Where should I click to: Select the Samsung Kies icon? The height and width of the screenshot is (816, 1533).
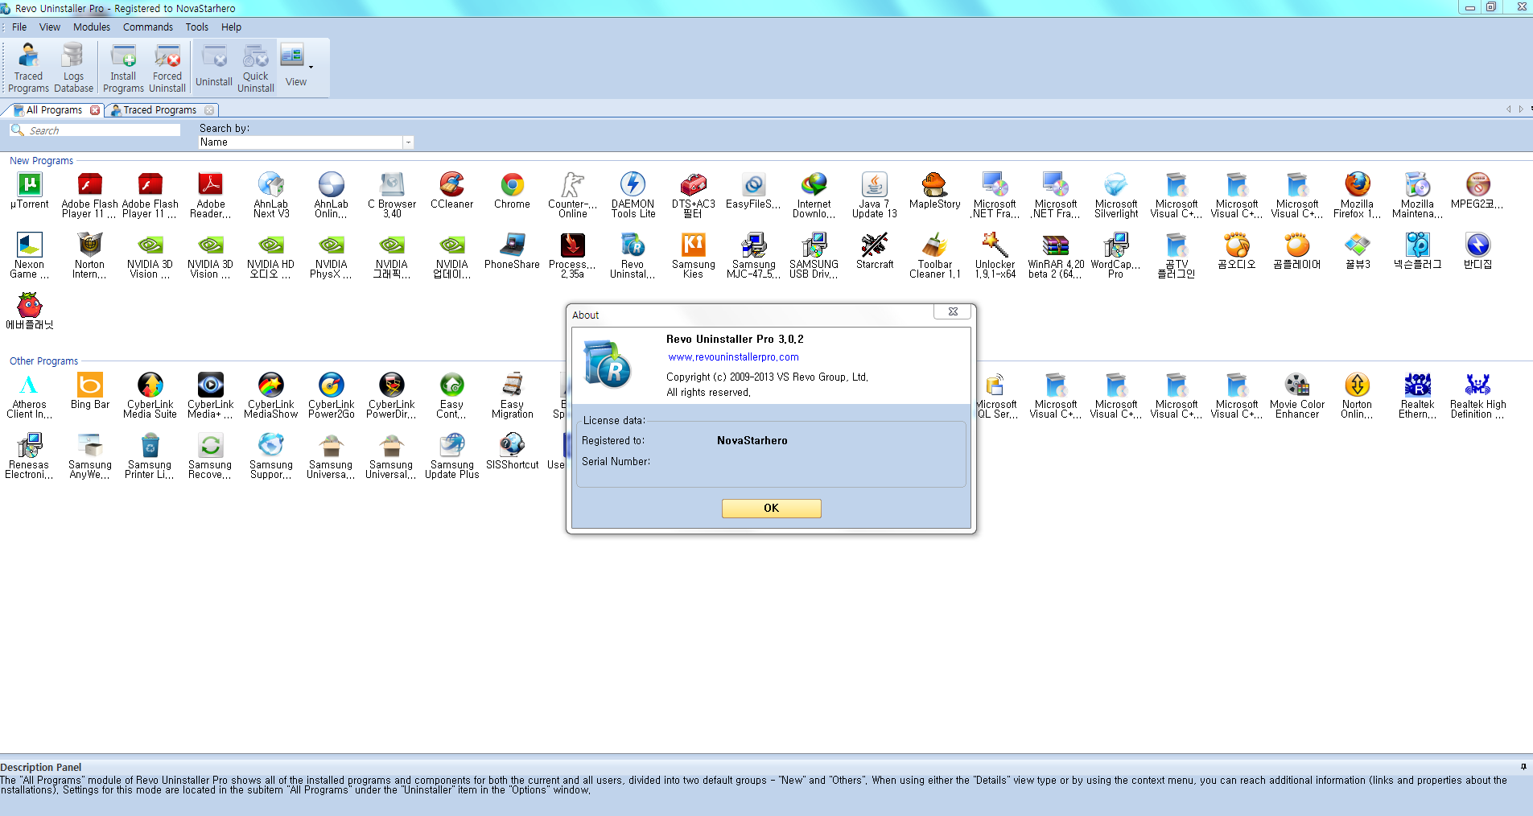[694, 255]
